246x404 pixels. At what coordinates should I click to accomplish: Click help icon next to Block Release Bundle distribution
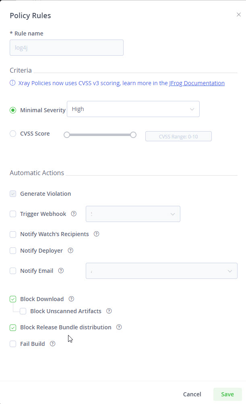[119, 327]
